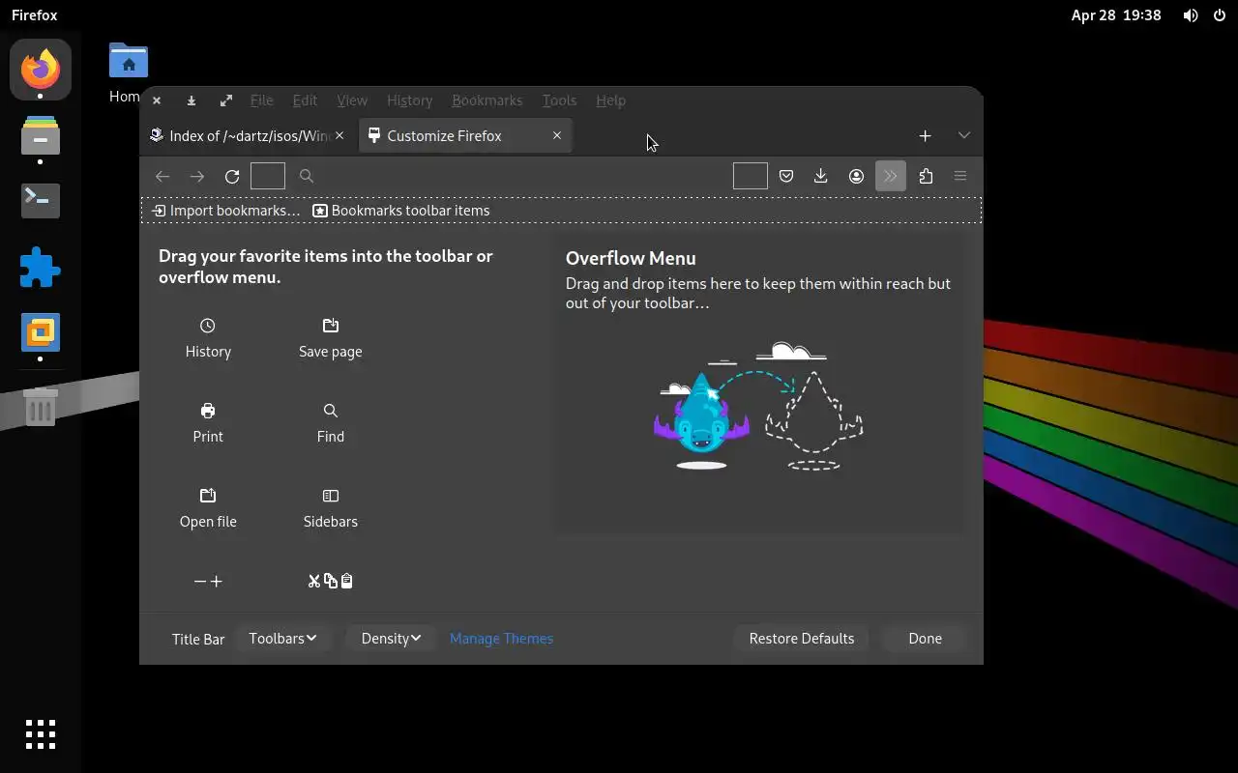This screenshot has height=773, width=1238.
Task: Select the Open file item icon
Action: [x=208, y=496]
